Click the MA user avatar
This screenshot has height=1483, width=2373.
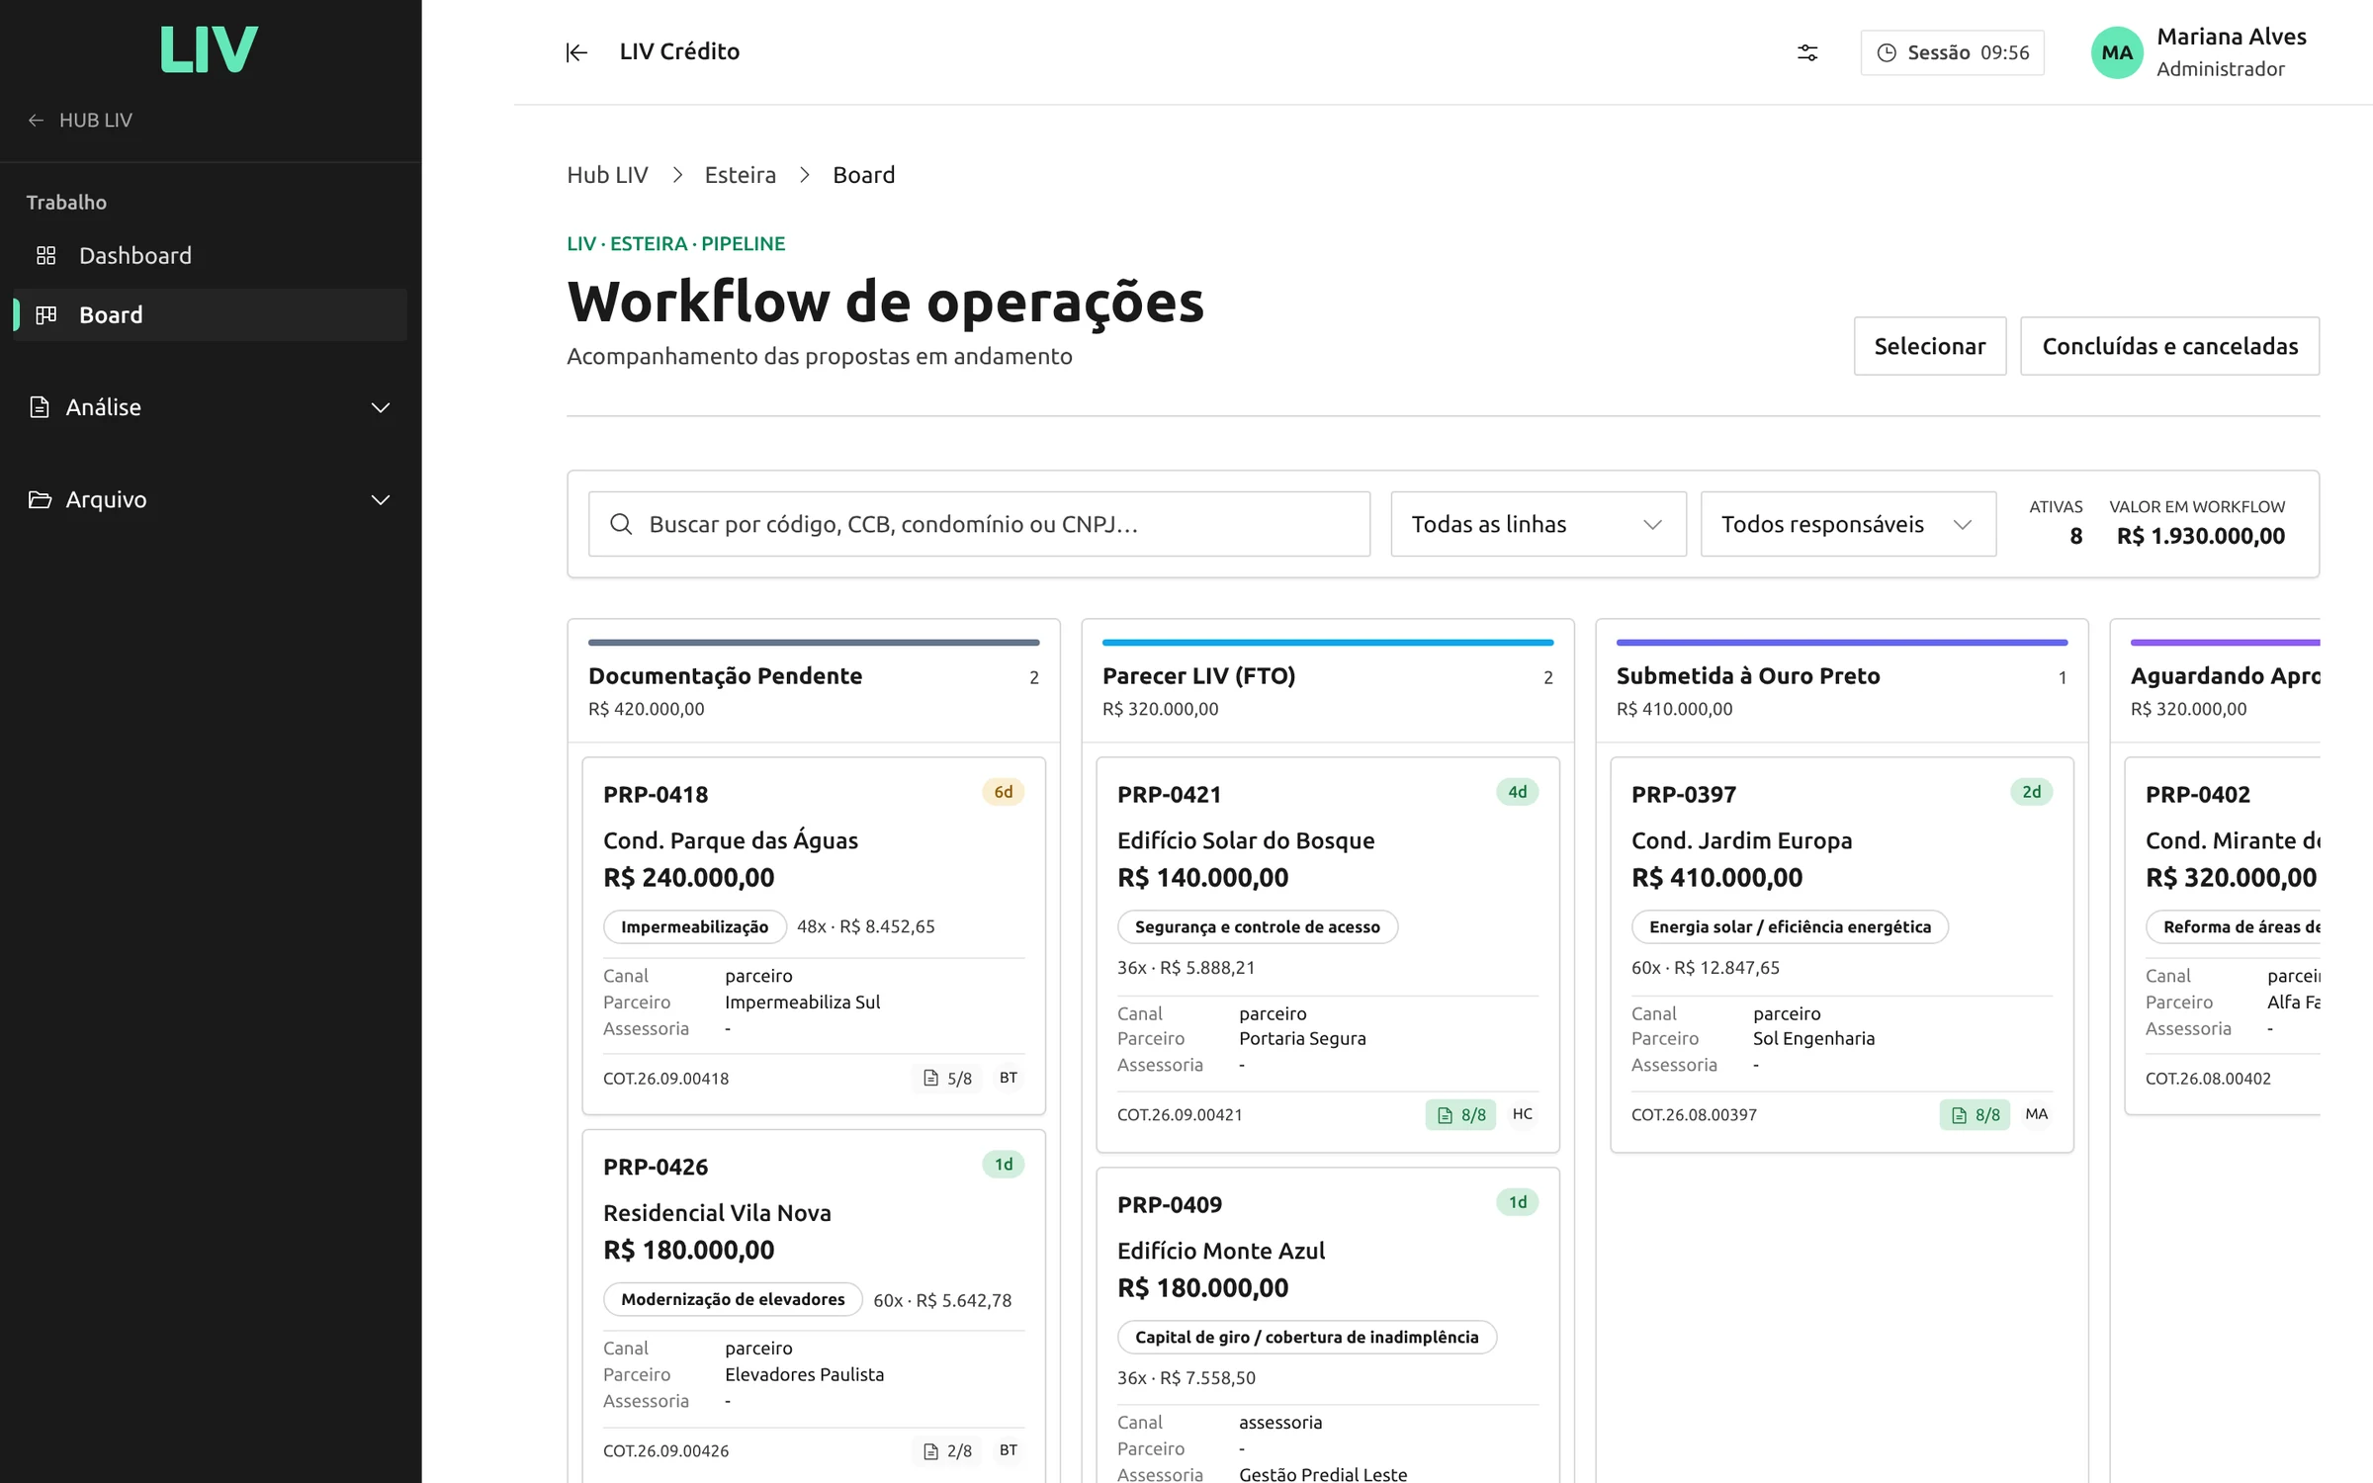coord(2117,52)
